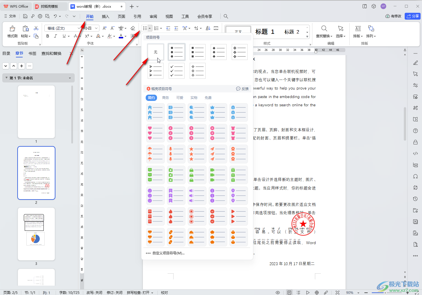Choose the checkmark bullet style
Viewport: 422px width, 295px height.
click(177, 71)
